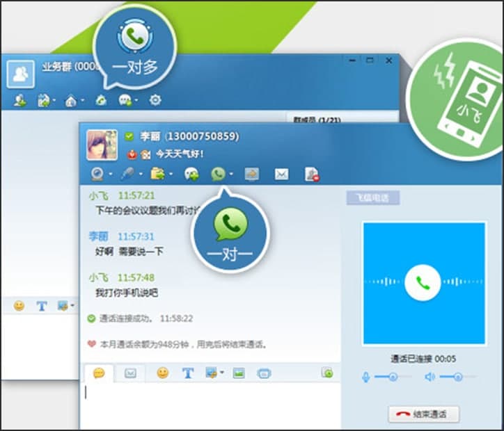Open the file transfer dropdown arrow

click(171, 174)
